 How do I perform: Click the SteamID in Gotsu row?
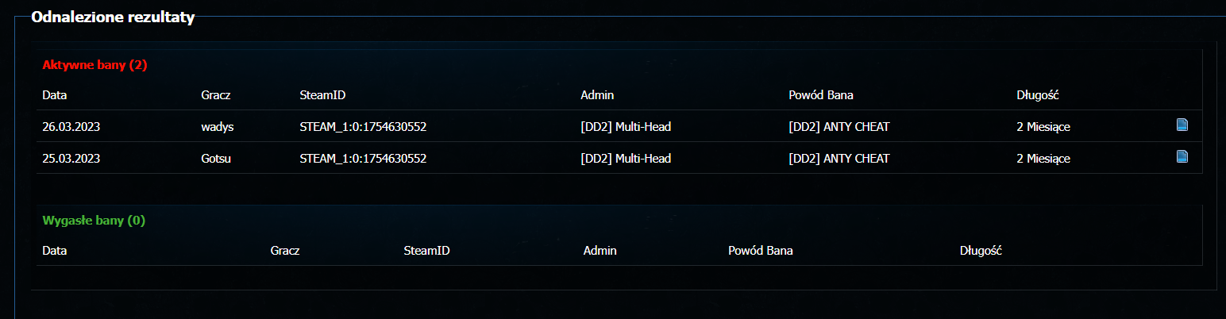(363, 159)
